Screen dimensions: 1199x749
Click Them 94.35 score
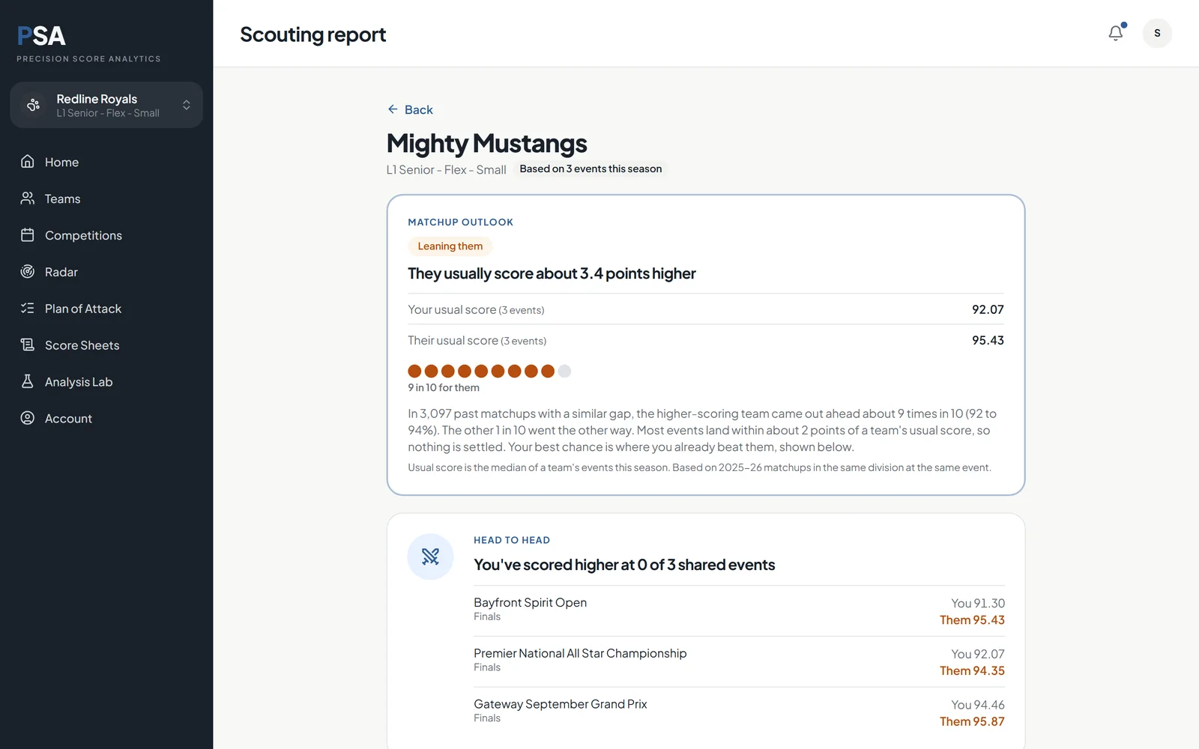pos(972,671)
